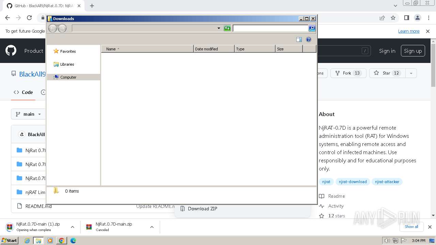Switch to Chrome from the taskbar

coord(61,241)
